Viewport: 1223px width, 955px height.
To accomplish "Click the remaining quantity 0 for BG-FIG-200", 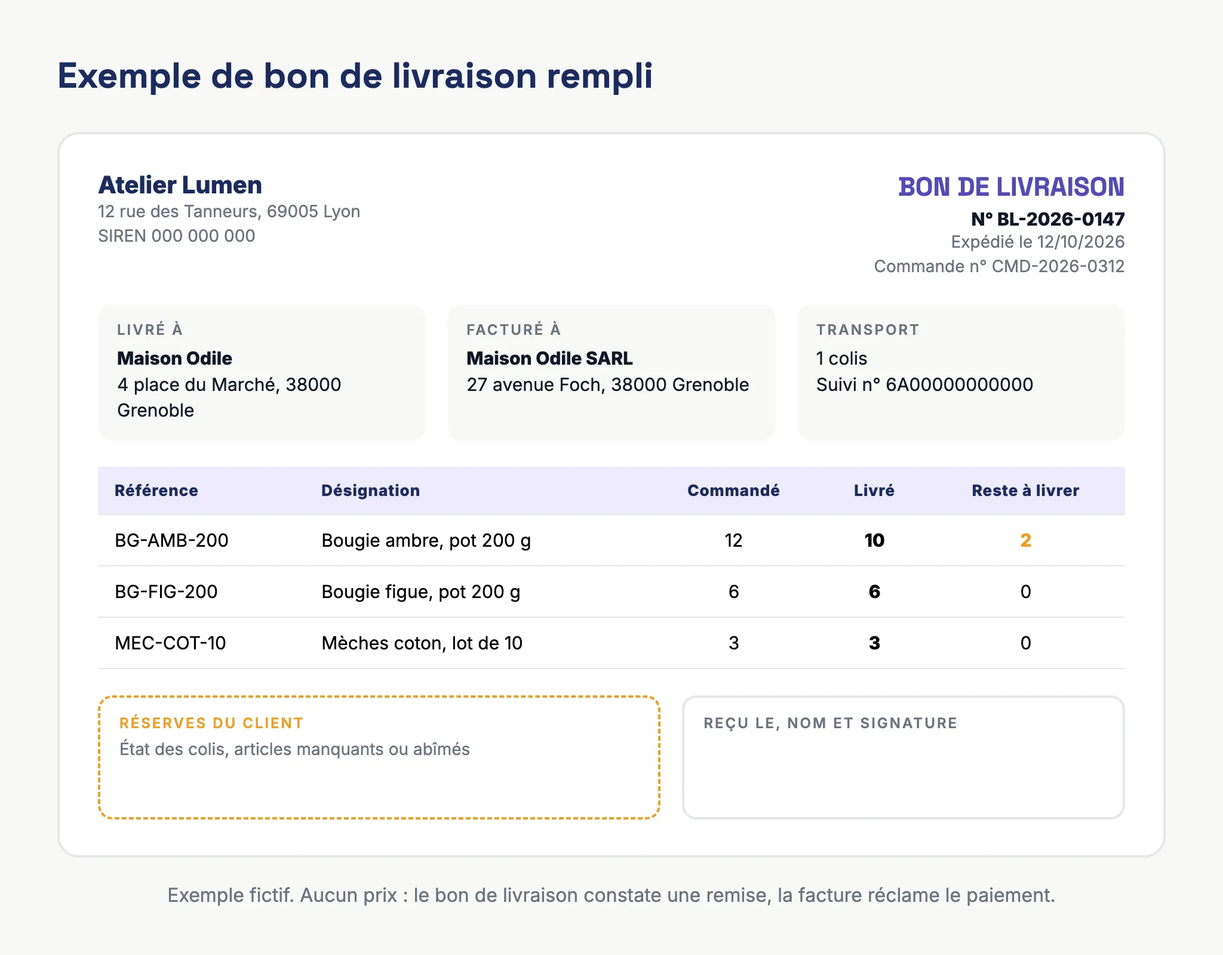I will point(1025,592).
